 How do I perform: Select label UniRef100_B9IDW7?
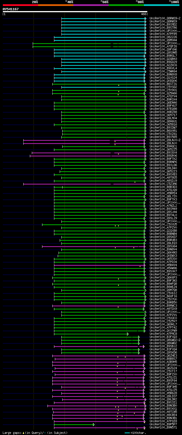(x=163, y=127)
